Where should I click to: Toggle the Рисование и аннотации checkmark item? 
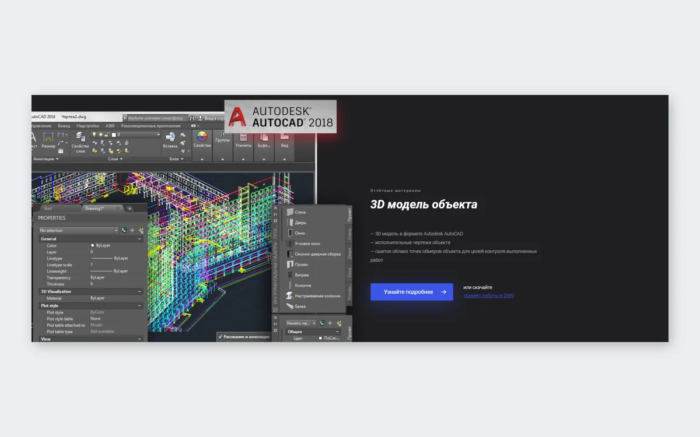point(244,337)
